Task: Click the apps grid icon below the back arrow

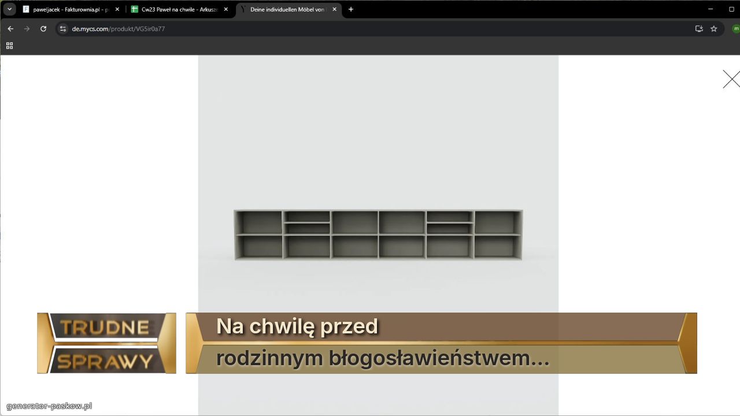Action: [x=9, y=45]
